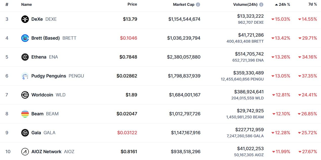Open the AIOZ Network coin page
The width and height of the screenshot is (321, 160).
tap(46, 152)
